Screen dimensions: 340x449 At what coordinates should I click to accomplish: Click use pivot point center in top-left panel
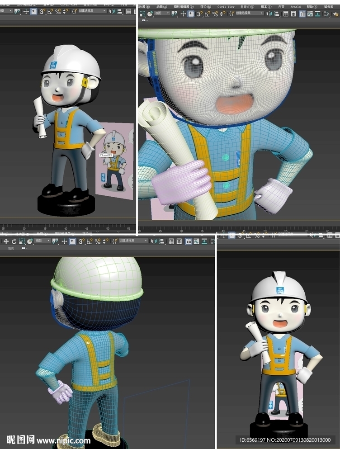18,11
